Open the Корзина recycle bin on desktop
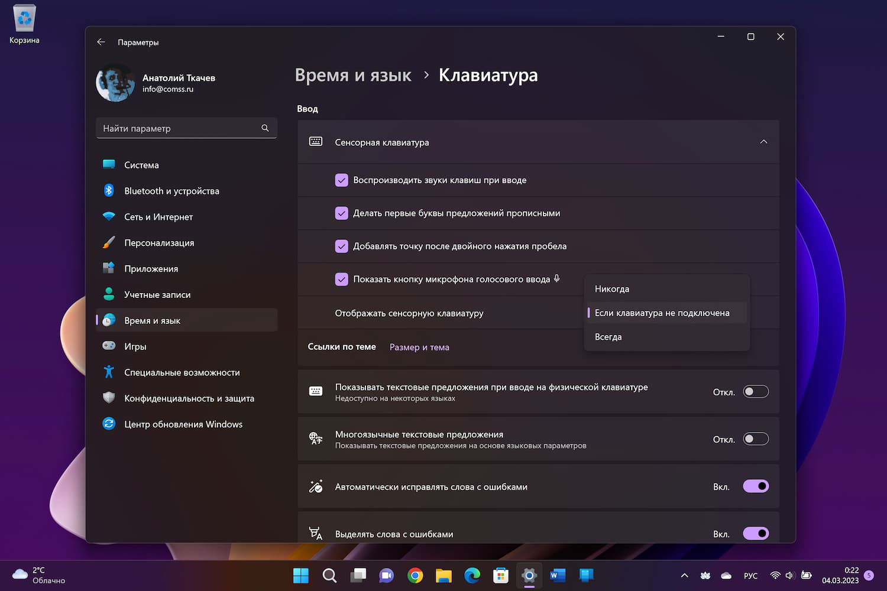Viewport: 887px width, 591px height. point(24,24)
